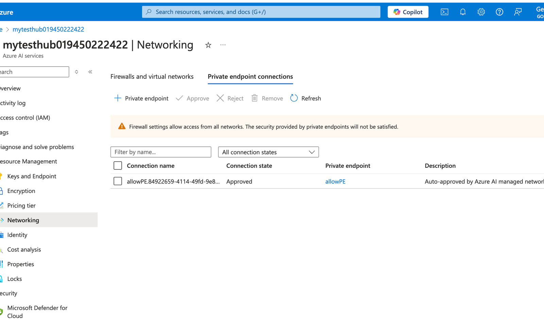Screen dimensions: 544x320
Task: Open Cloud Shell terminal
Action: tap(444, 12)
